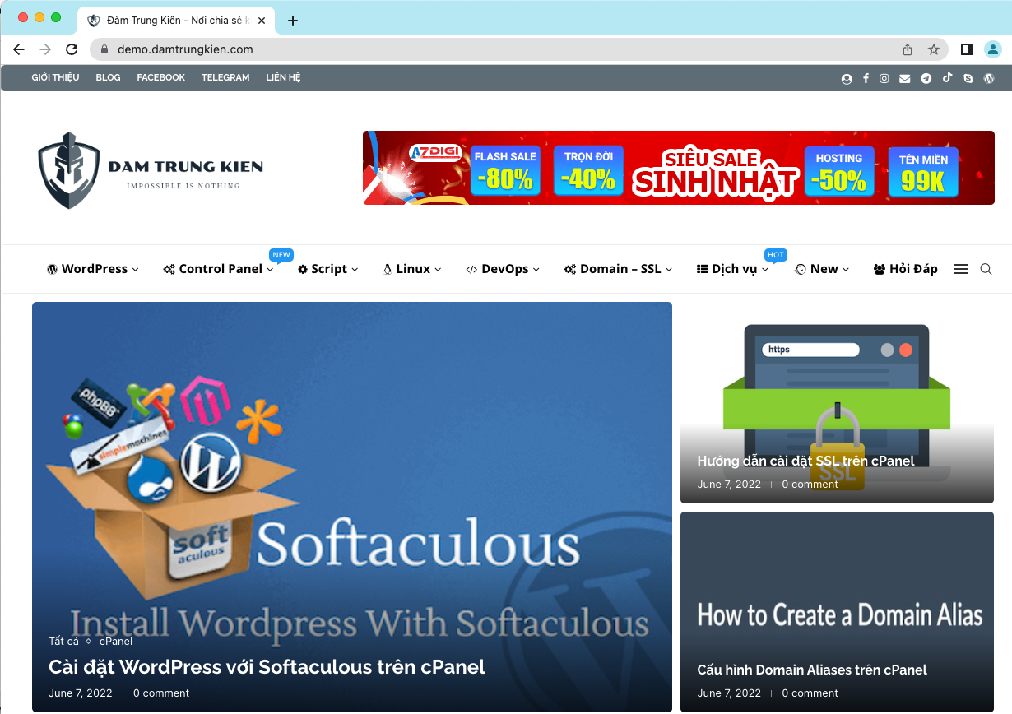Click the June 7, 2022 date on Softaculous post
Viewport: 1012px width, 714px height.
[x=81, y=693]
